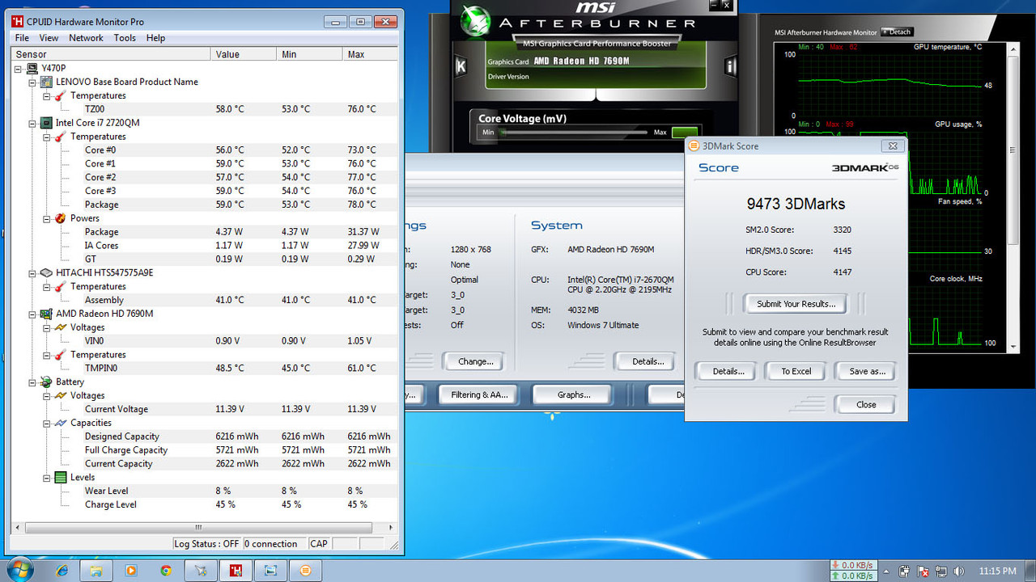Collapse the Battery node

pos(33,382)
